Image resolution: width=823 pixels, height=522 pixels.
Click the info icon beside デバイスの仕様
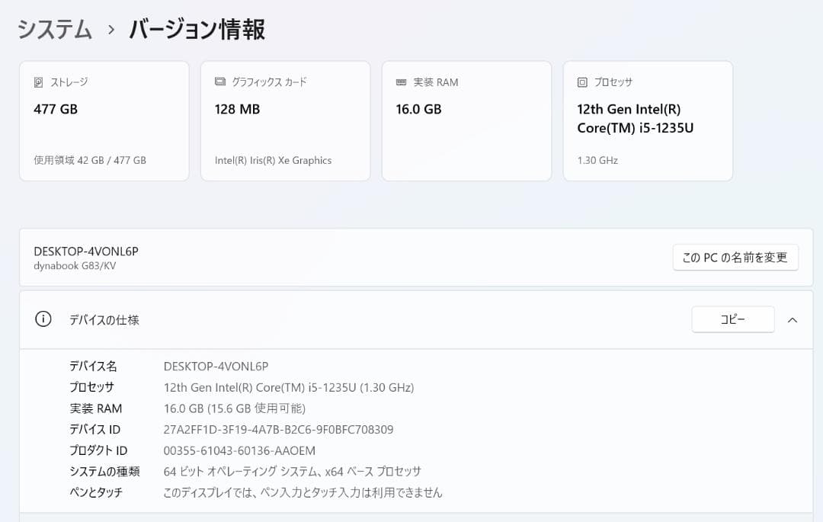[x=42, y=319]
